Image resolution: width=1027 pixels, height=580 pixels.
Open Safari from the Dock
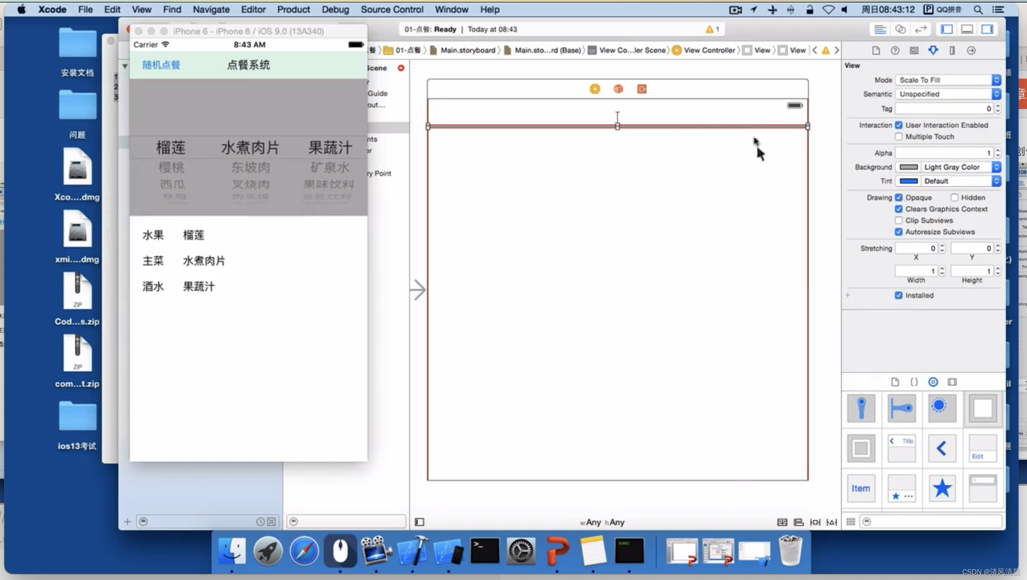tap(304, 551)
